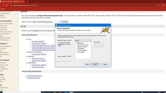Bookmark this page with the star icon
Viewport: 166px width, 93px height.
pyautogui.click(x=158, y=5)
